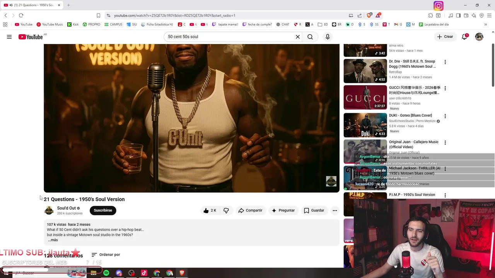The width and height of the screenshot is (495, 278).
Task: Close the 21 Questions browser tab
Action: (59, 5)
